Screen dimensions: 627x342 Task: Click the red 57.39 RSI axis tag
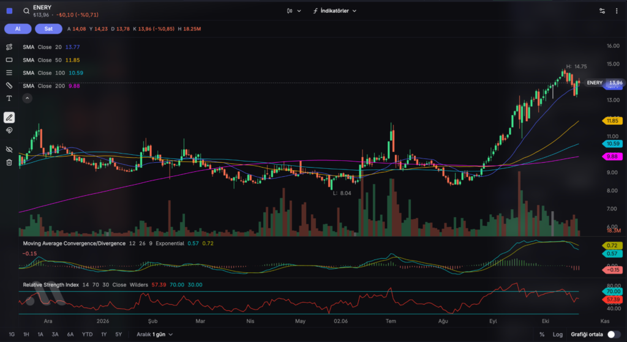tap(612, 299)
